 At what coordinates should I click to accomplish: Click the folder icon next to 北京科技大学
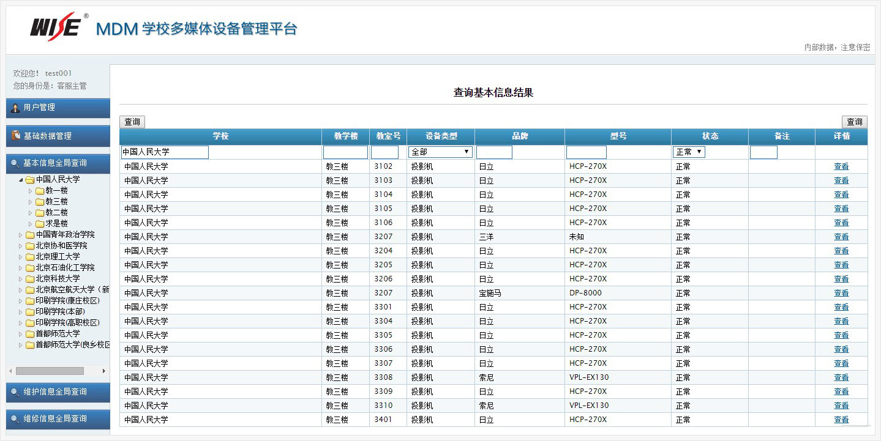[x=29, y=279]
